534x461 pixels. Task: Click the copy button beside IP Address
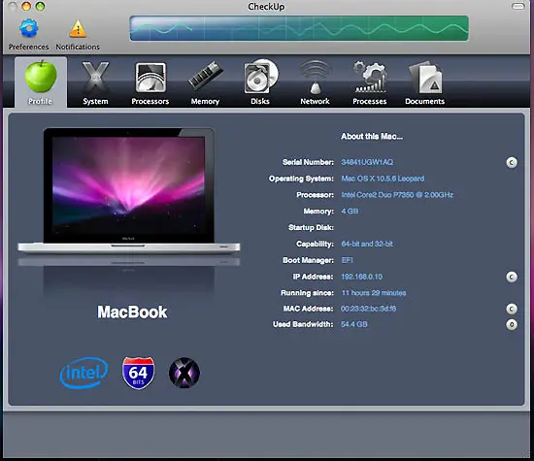click(x=511, y=277)
